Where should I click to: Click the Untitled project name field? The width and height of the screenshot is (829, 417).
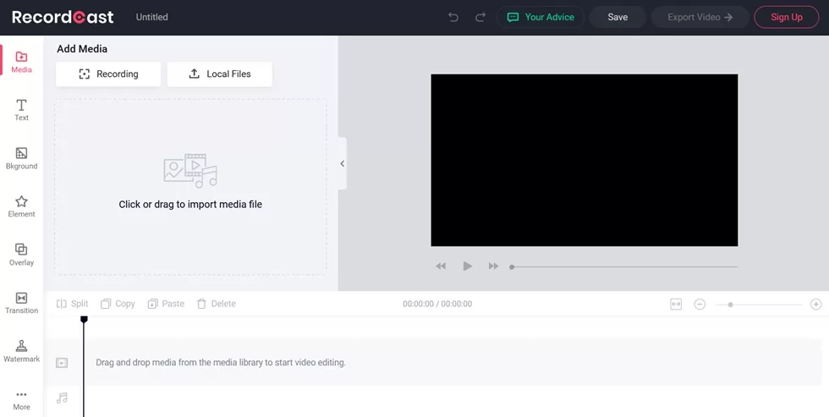151,17
